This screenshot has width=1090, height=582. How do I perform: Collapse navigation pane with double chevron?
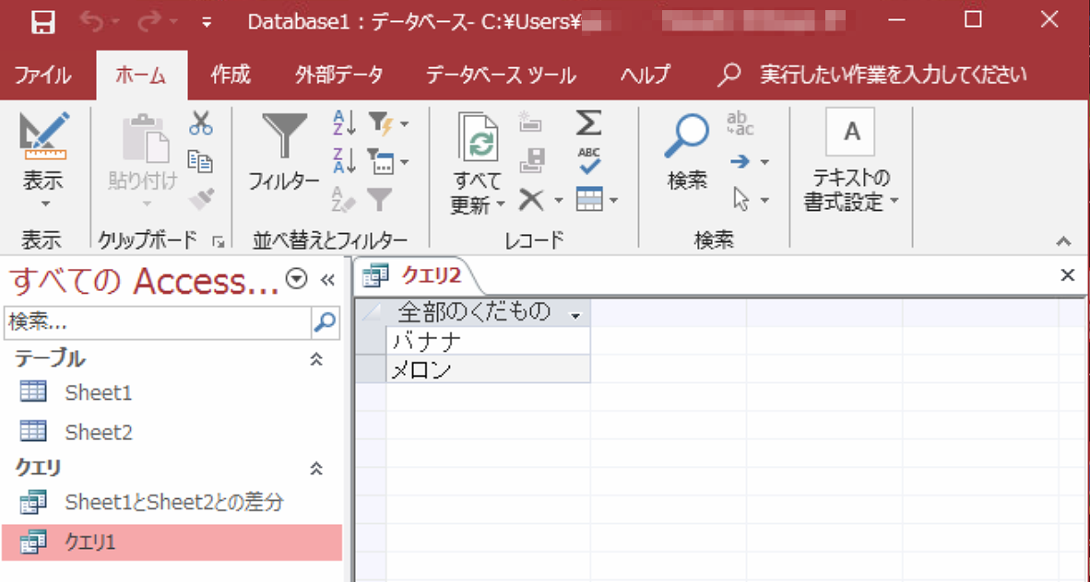[327, 280]
